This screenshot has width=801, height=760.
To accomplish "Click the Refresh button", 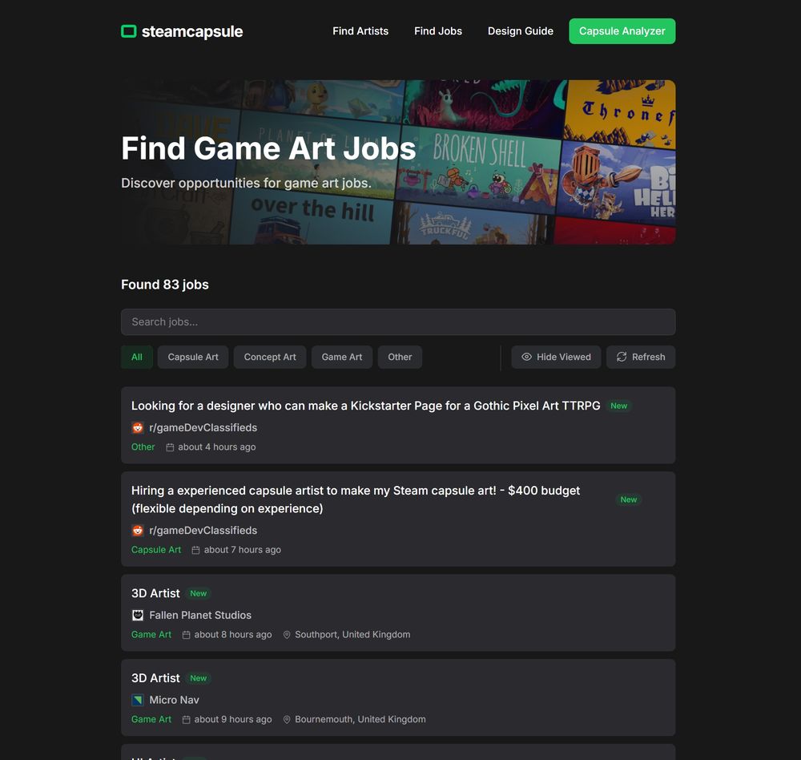I will coord(641,357).
